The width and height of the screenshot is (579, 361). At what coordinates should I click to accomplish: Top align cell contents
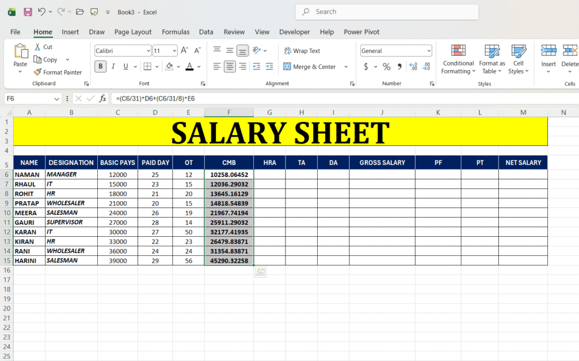click(217, 50)
